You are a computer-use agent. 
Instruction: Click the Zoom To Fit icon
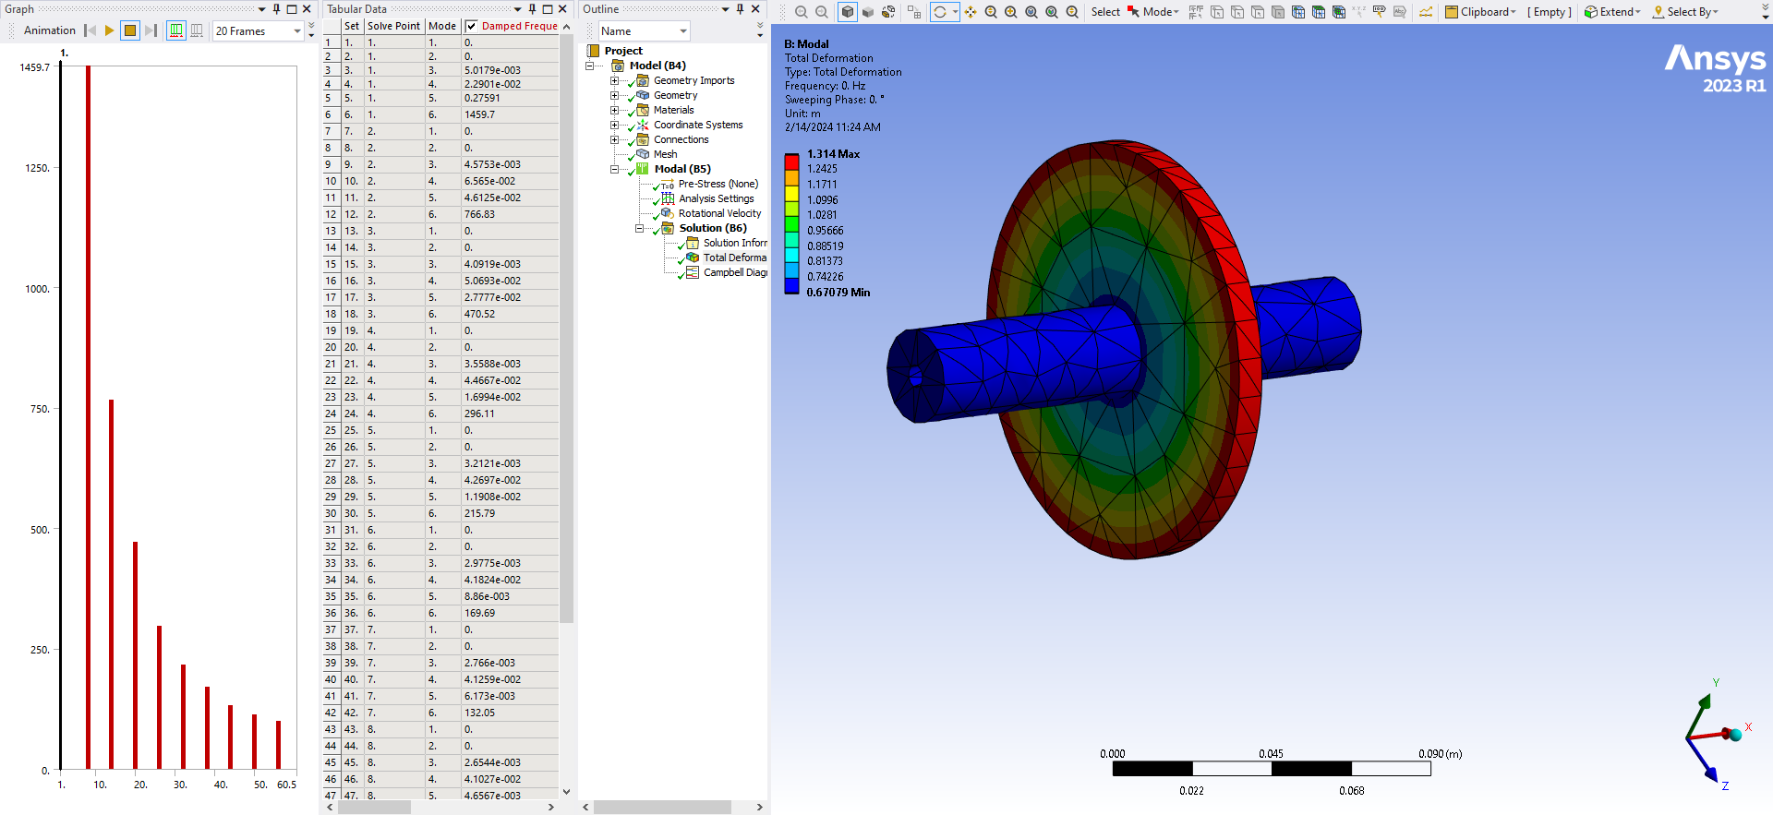(1031, 12)
